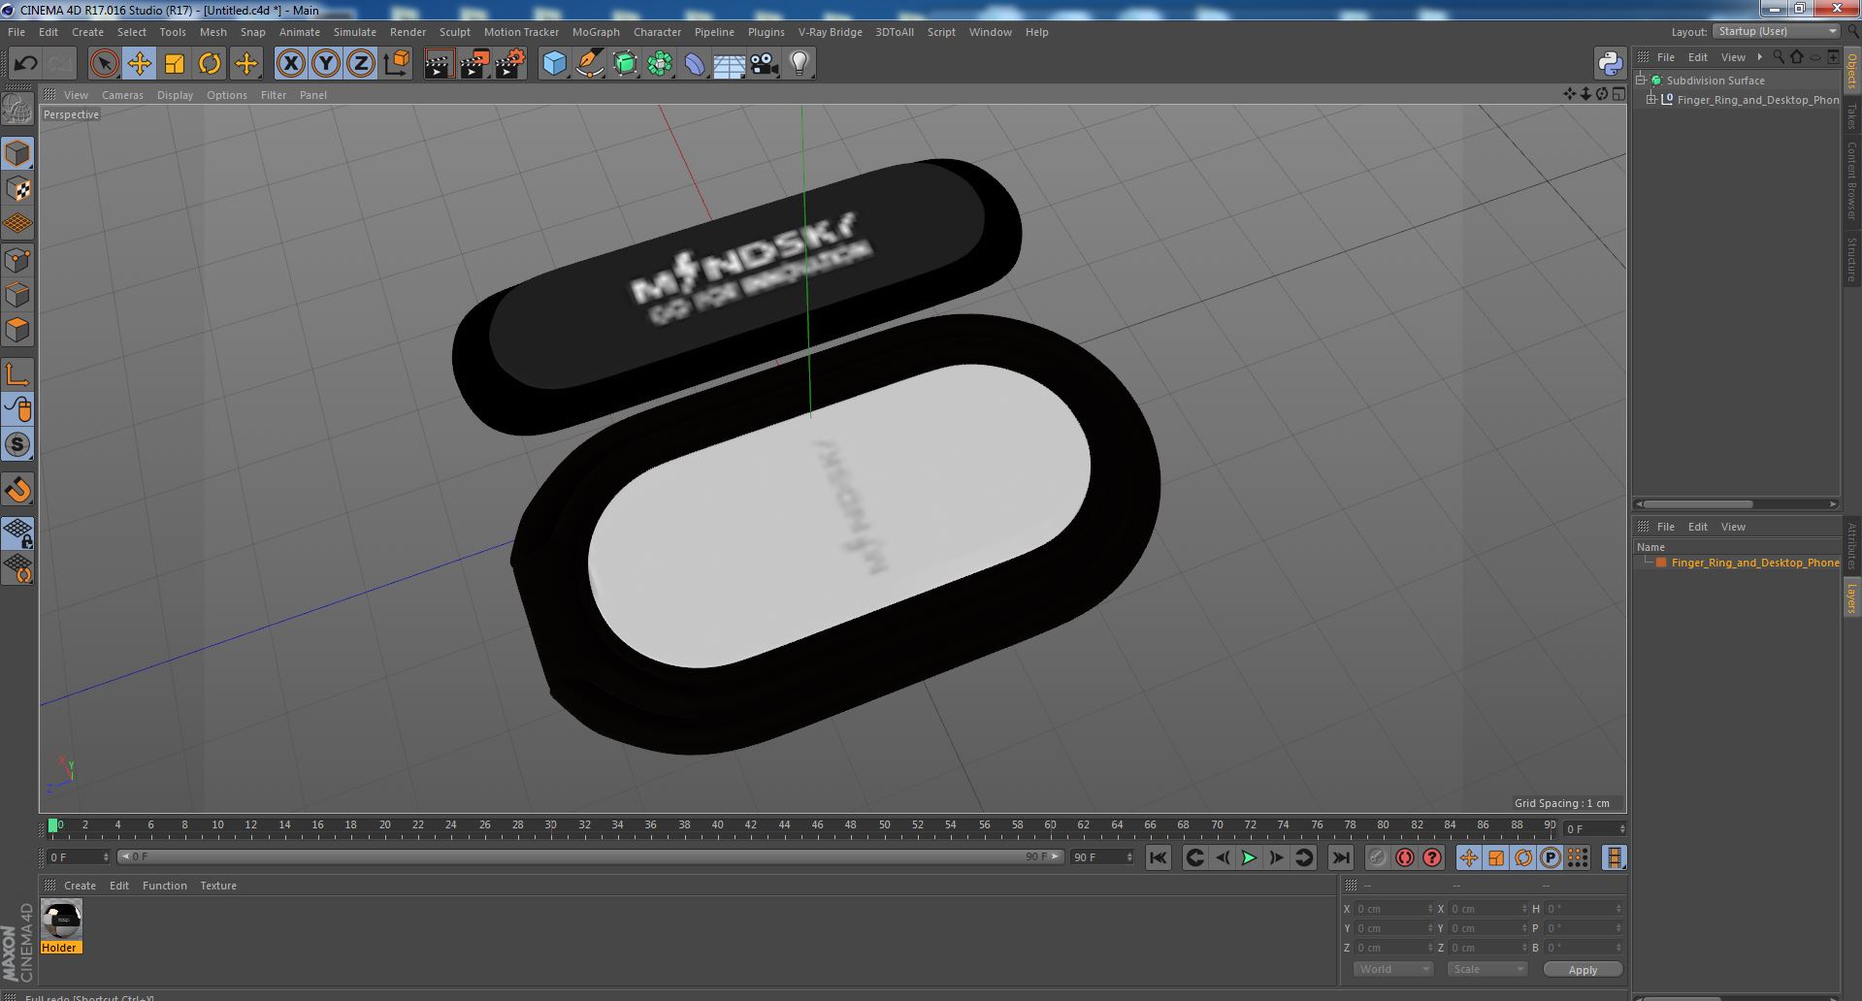
Task: Select the Scale tool
Action: pyautogui.click(x=175, y=64)
